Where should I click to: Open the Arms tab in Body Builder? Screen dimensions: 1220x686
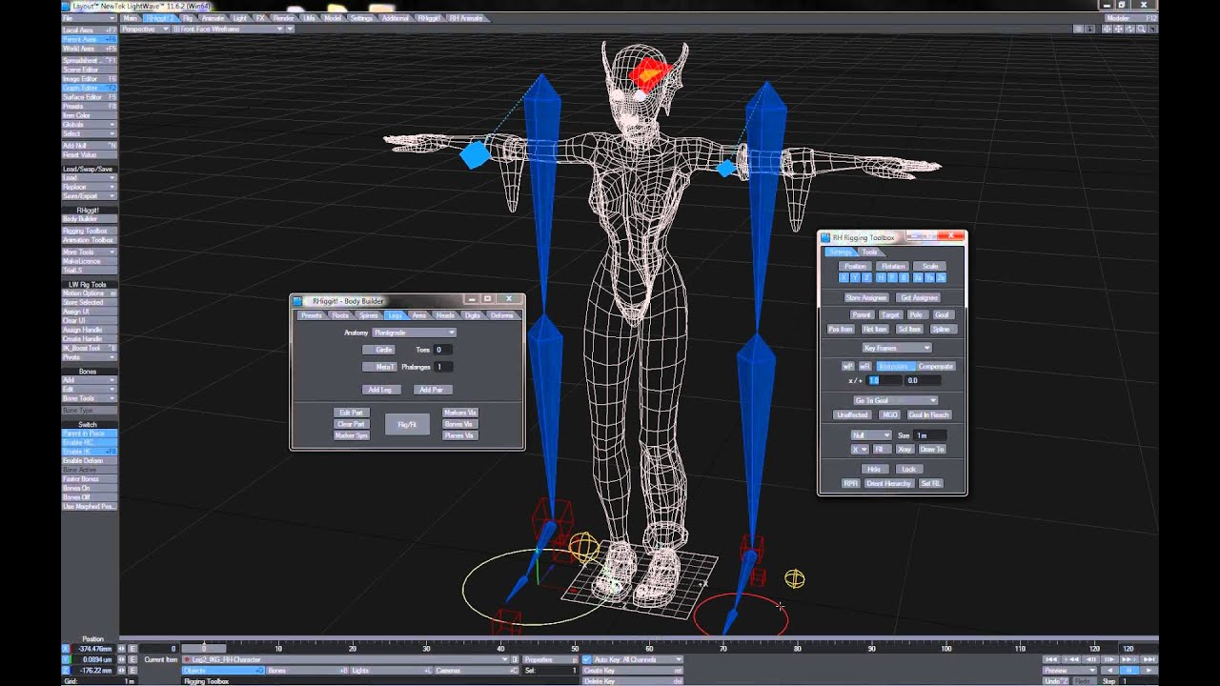click(419, 315)
